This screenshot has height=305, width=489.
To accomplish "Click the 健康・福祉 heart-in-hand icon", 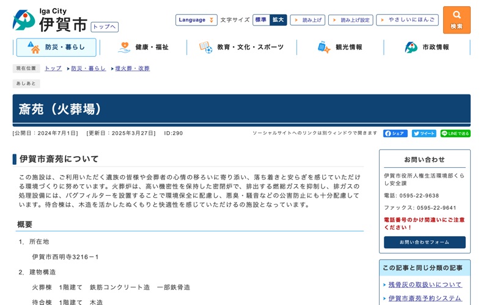I will (x=124, y=48).
